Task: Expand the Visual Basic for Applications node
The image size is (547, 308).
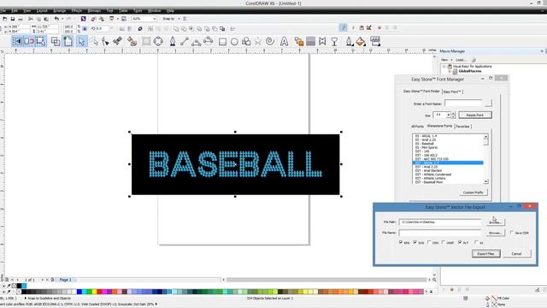Action: pyautogui.click(x=444, y=66)
